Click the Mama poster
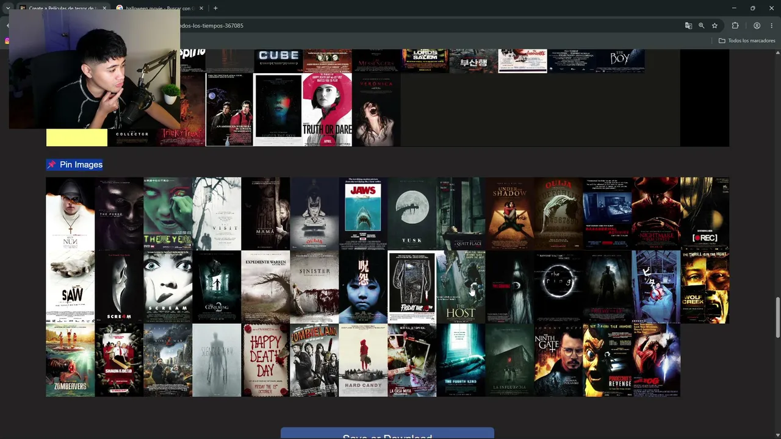The width and height of the screenshot is (781, 439). 265,213
